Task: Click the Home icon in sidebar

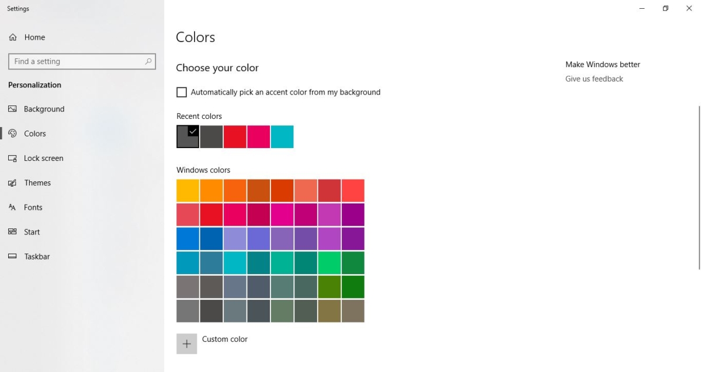Action: coord(12,37)
